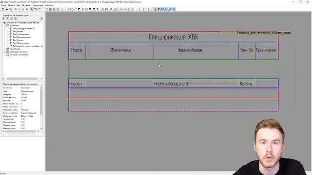
Task: Click the Redo arrow icon
Action: 39,9
